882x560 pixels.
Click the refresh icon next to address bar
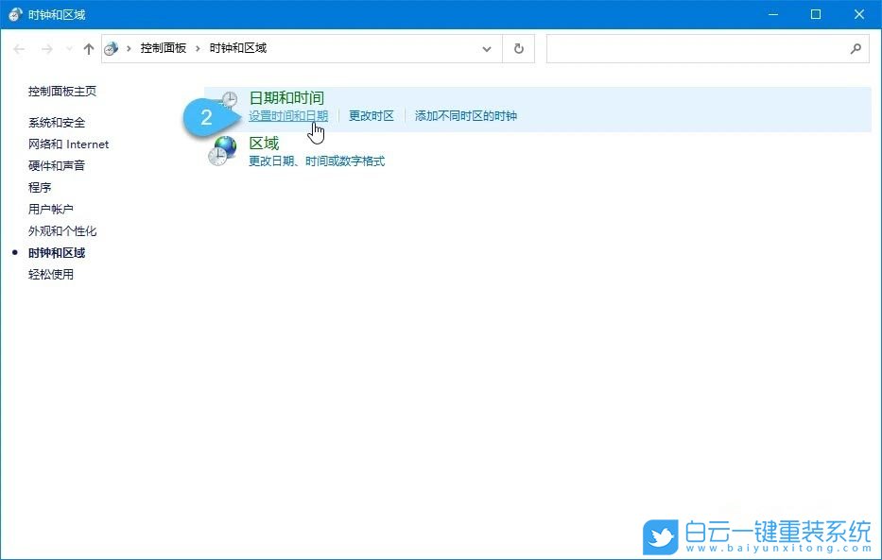pyautogui.click(x=518, y=48)
